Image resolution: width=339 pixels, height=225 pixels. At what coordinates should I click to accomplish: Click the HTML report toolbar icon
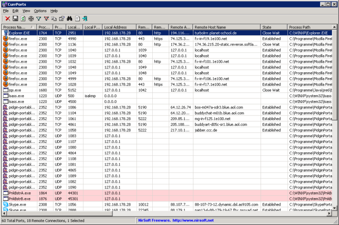tap(77, 19)
